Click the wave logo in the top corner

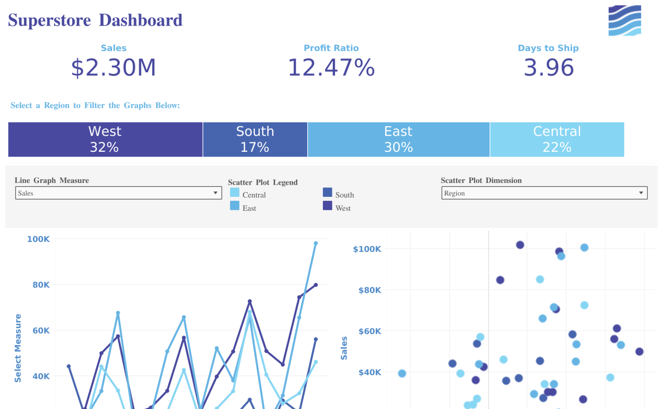(x=625, y=20)
